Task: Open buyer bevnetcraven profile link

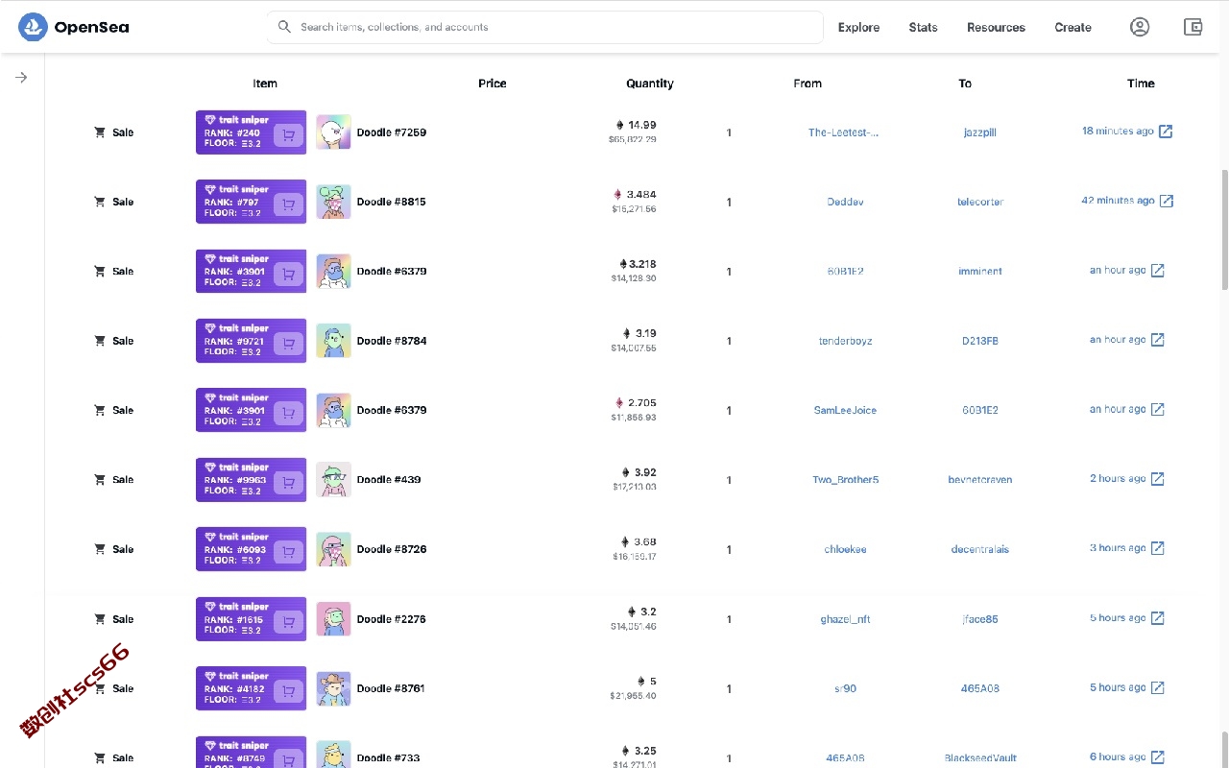Action: (x=980, y=480)
